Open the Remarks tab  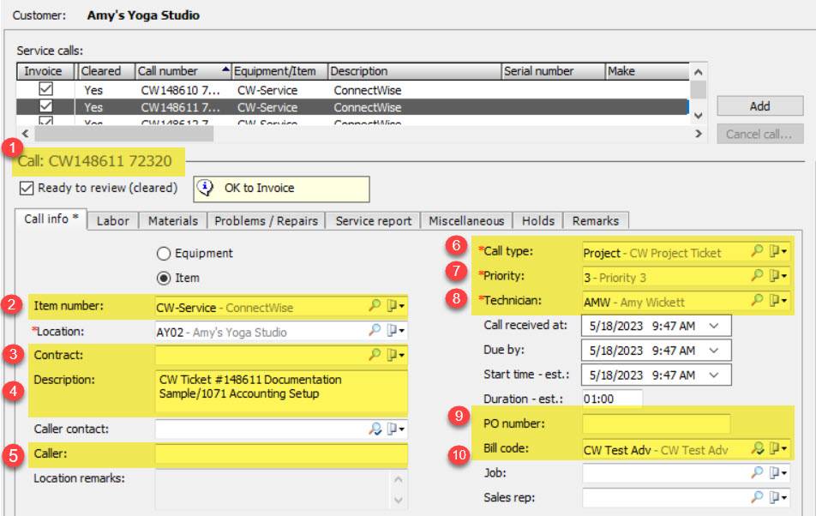[596, 221]
